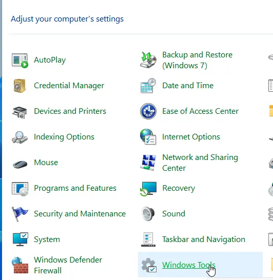This screenshot has height=280, width=273.
Task: Open the Date and Time calendar icon
Action: [x=148, y=86]
